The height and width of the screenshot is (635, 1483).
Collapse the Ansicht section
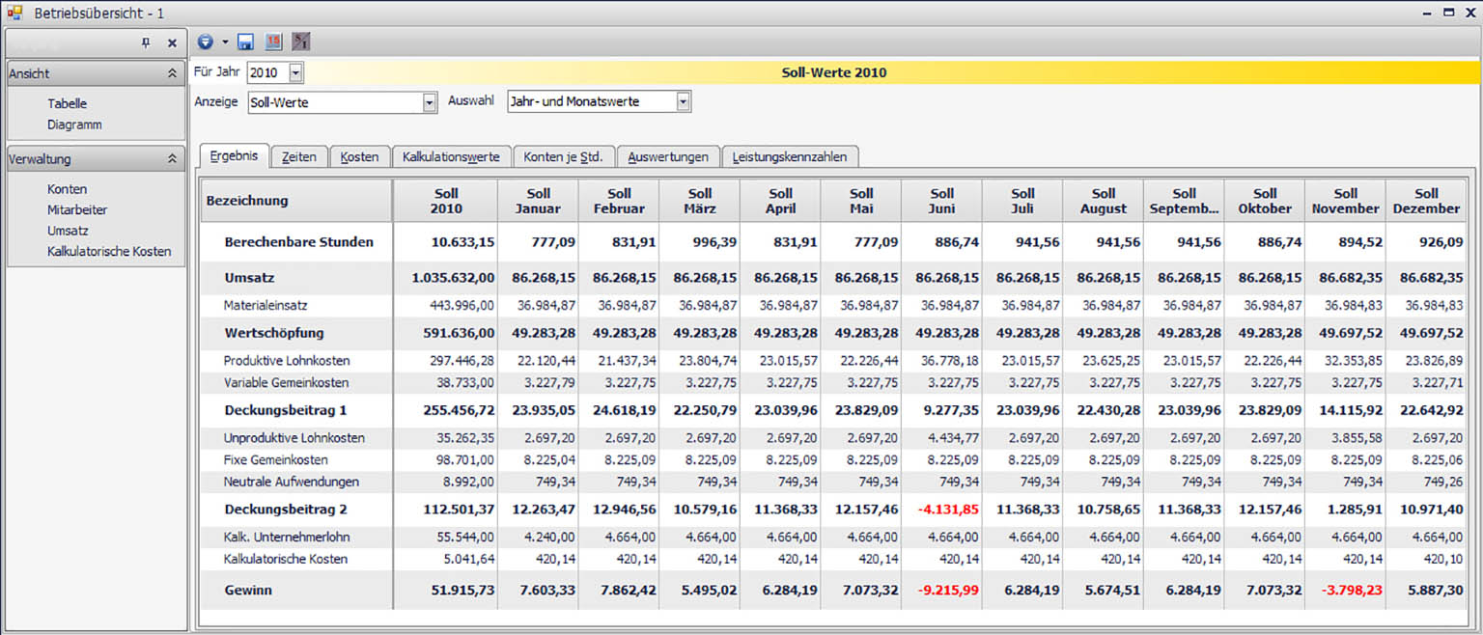172,73
